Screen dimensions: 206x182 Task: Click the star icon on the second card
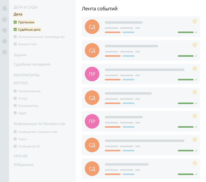(195, 45)
